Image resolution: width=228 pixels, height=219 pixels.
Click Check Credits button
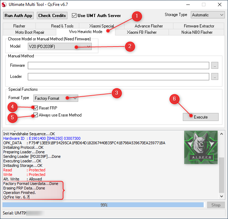[x=52, y=16]
